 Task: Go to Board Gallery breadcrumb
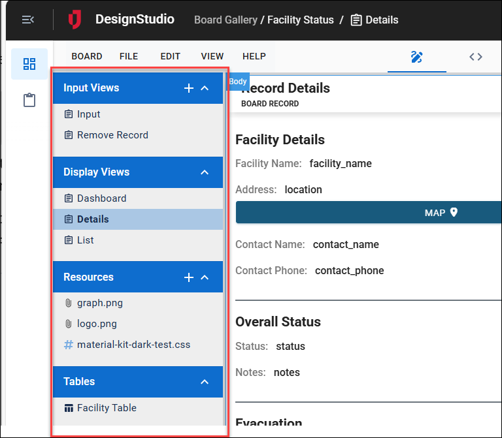(226, 20)
